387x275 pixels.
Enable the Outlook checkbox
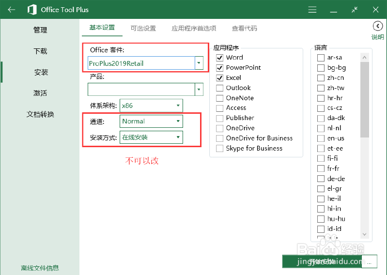tap(220, 88)
